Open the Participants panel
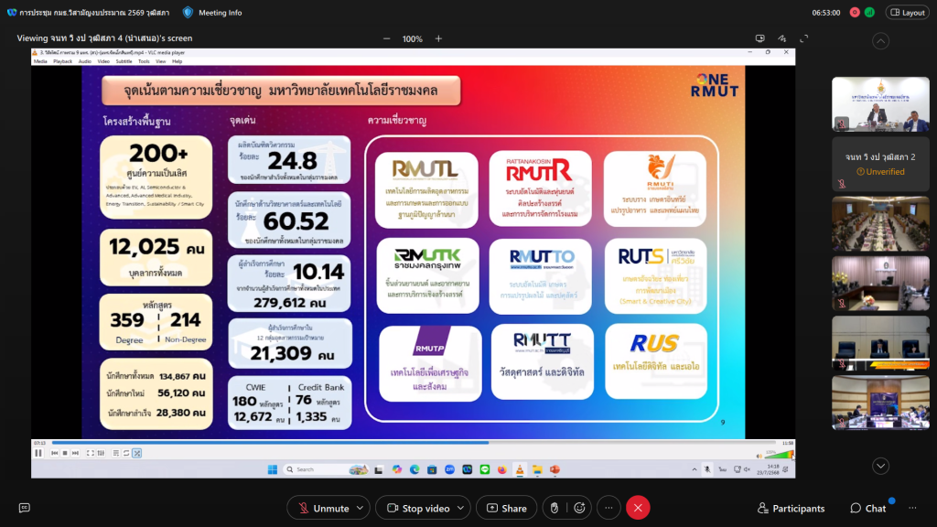The width and height of the screenshot is (937, 527). click(x=791, y=508)
